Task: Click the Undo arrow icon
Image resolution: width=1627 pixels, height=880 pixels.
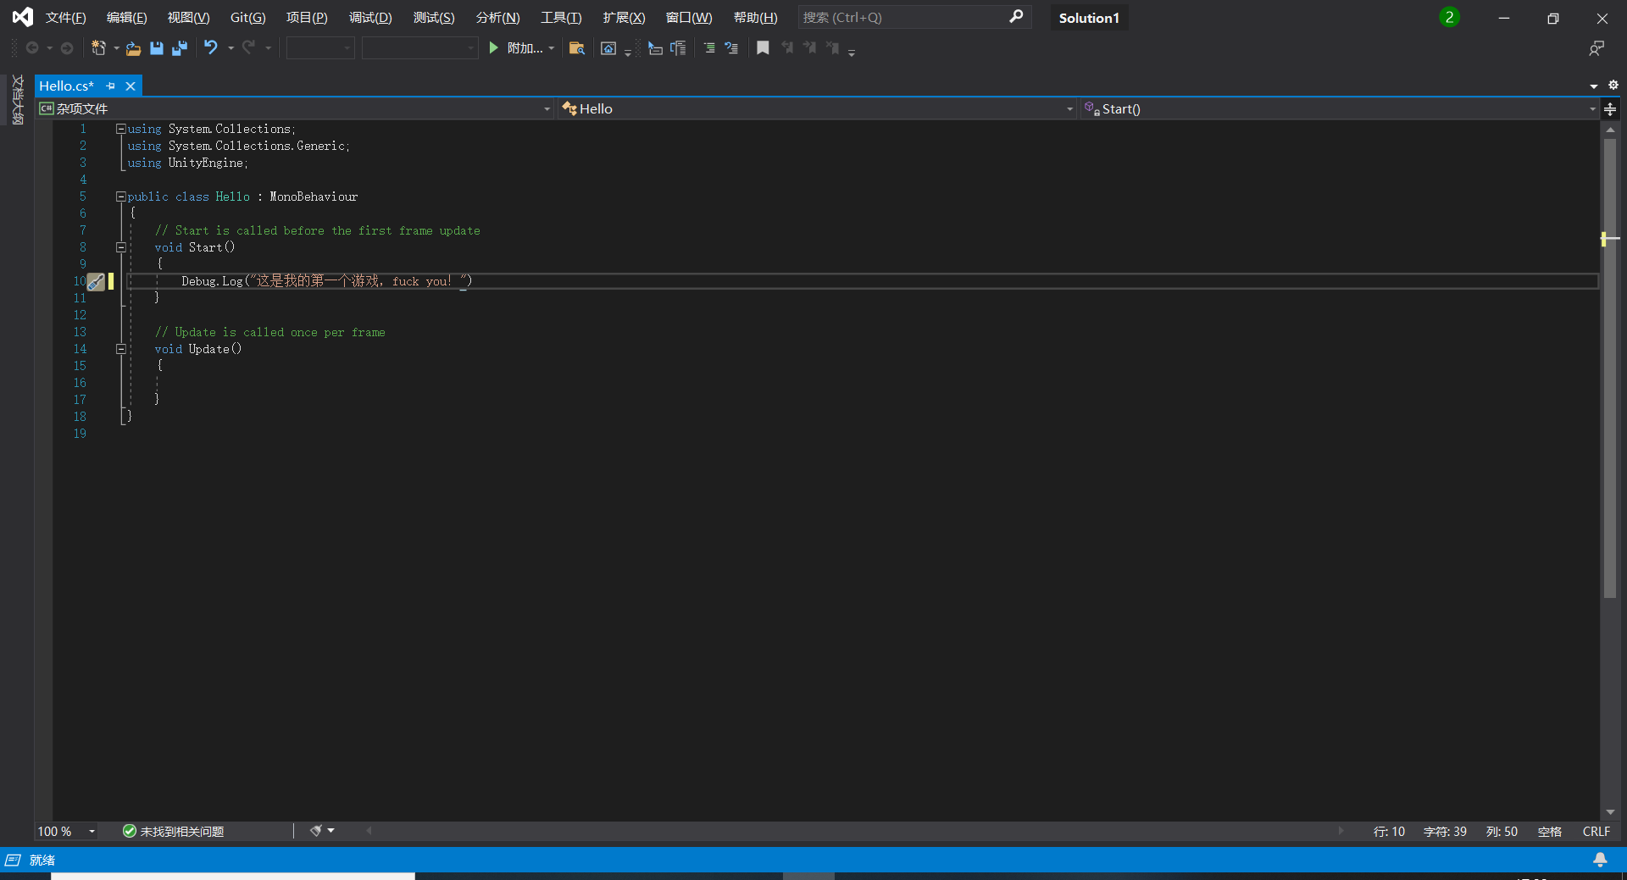Action: tap(211, 48)
